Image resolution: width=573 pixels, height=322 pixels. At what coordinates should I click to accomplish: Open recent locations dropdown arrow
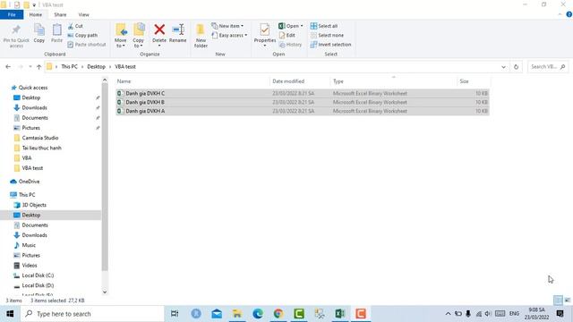(30, 67)
